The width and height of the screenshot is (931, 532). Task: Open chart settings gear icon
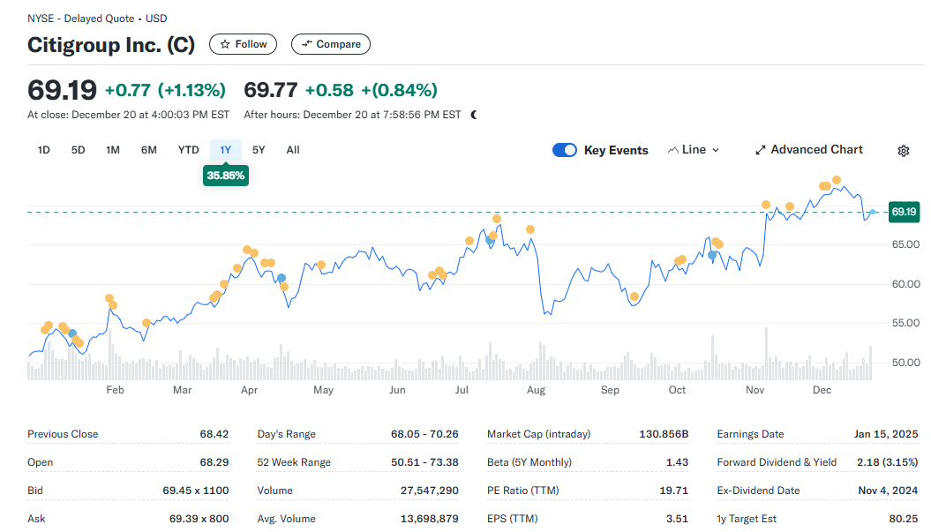click(903, 151)
